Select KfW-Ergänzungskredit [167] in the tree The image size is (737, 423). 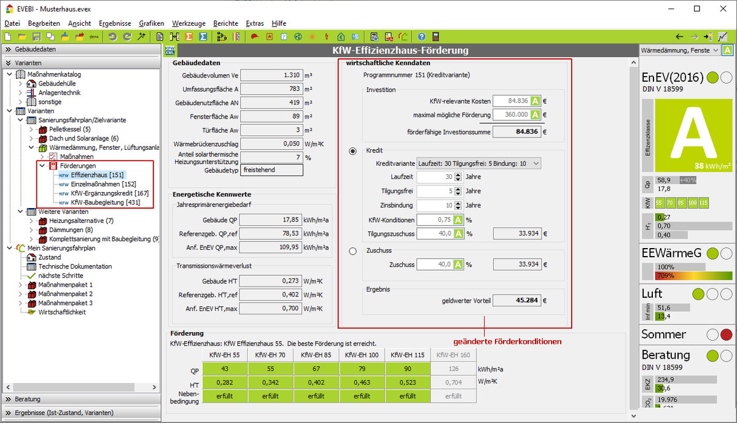click(110, 193)
